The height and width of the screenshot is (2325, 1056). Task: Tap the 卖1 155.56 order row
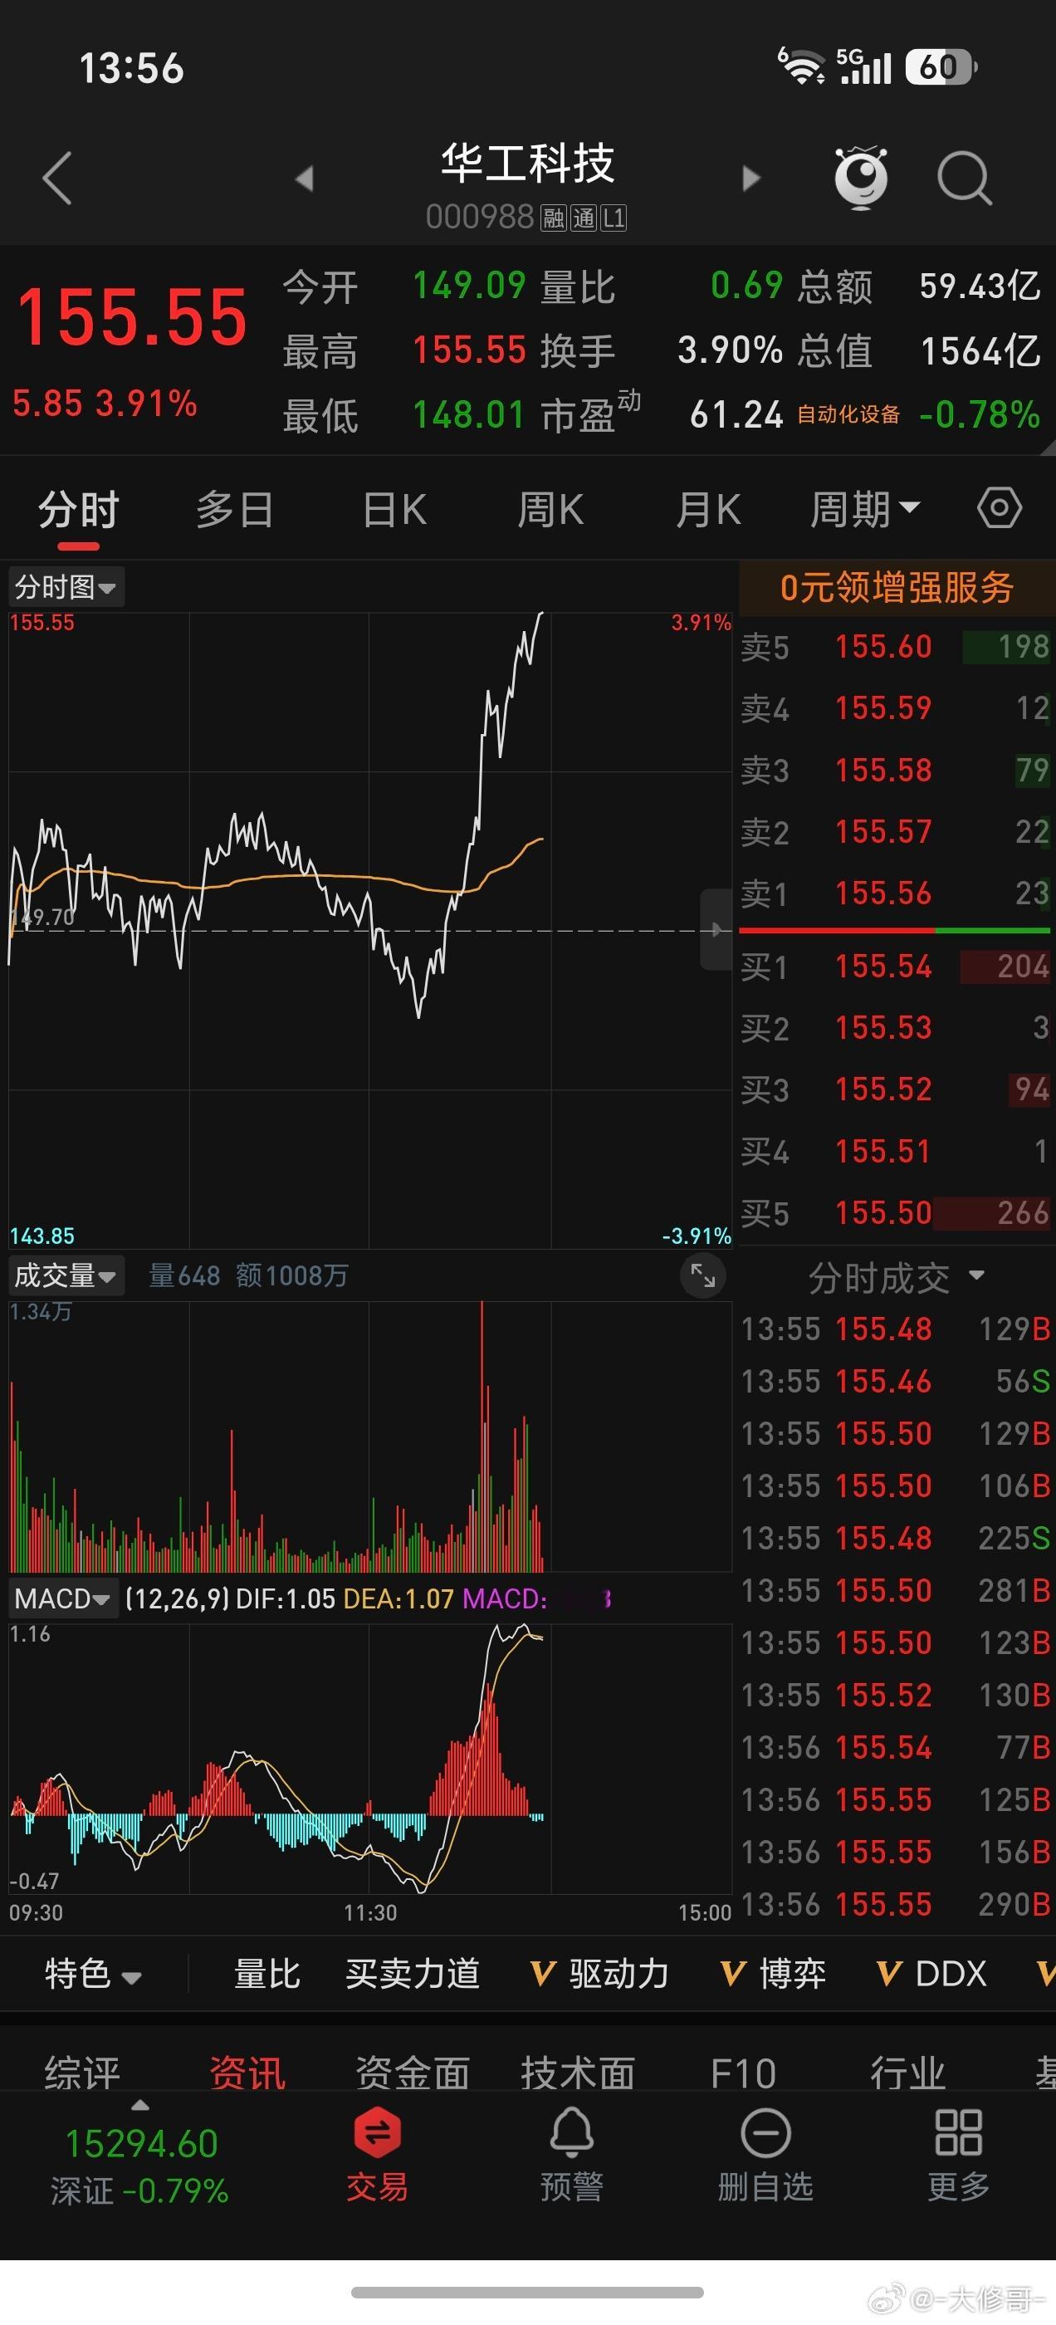895,893
